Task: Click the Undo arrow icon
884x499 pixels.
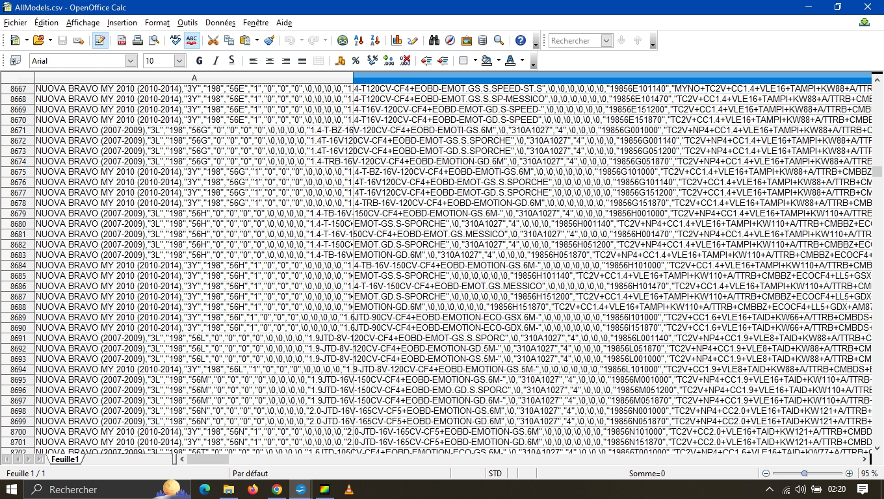Action: pyautogui.click(x=289, y=40)
